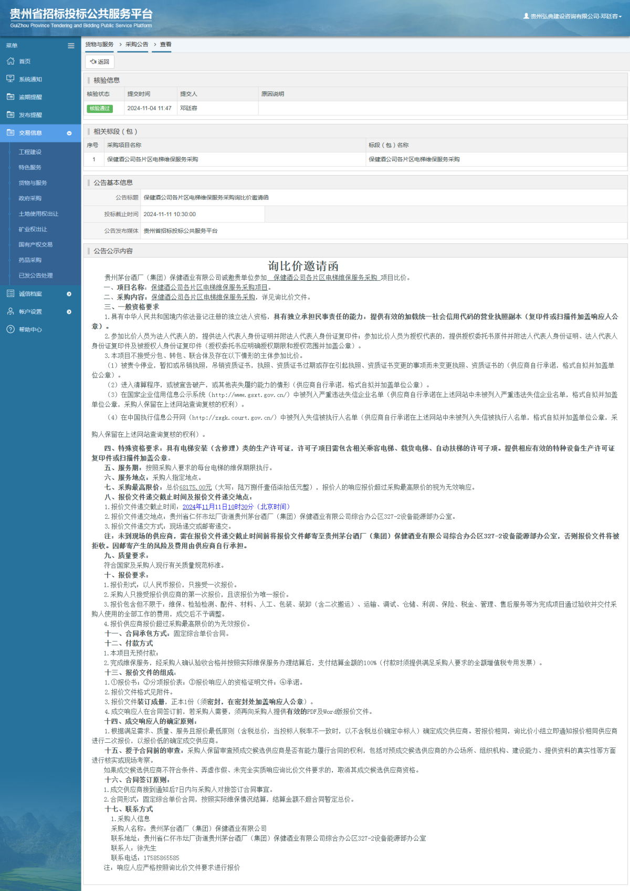Click the underlined deadline 2024年11月11日10时30分

pos(218,507)
